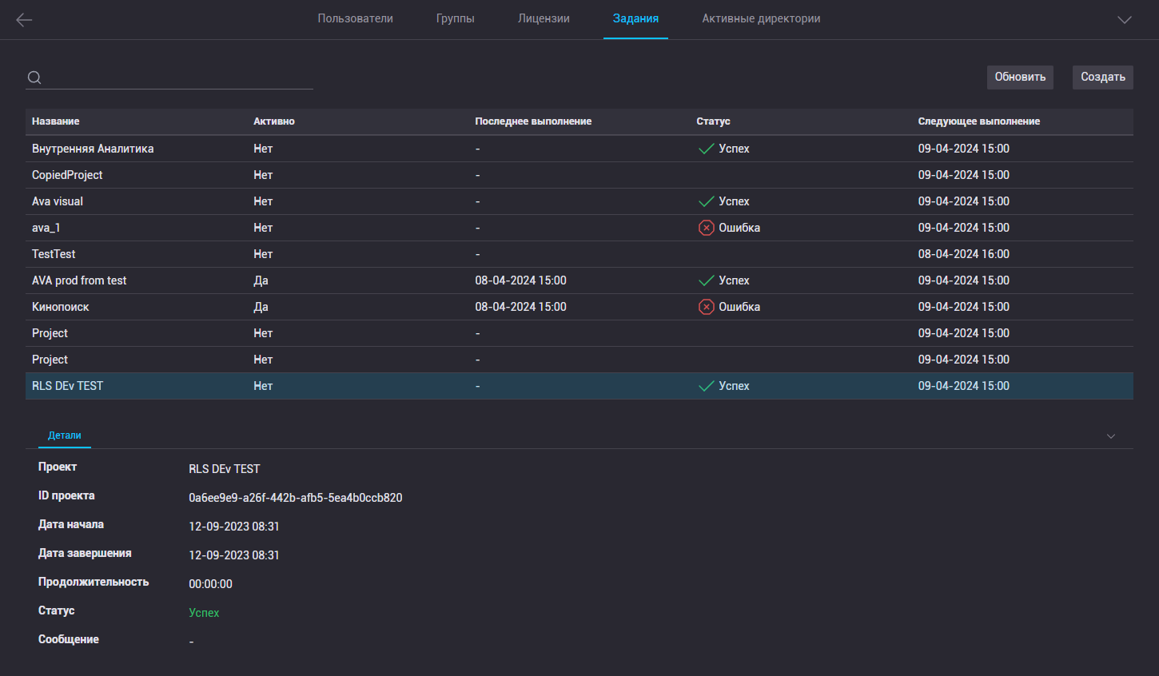1159x676 pixels.
Task: Click the Дата завершения value
Action: (234, 555)
